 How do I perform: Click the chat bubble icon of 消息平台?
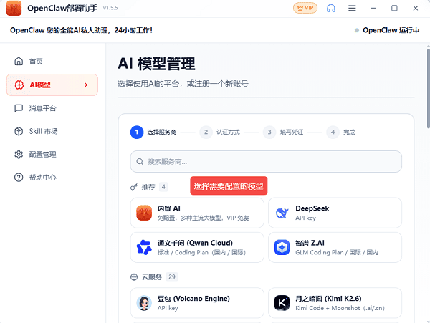tap(19, 108)
